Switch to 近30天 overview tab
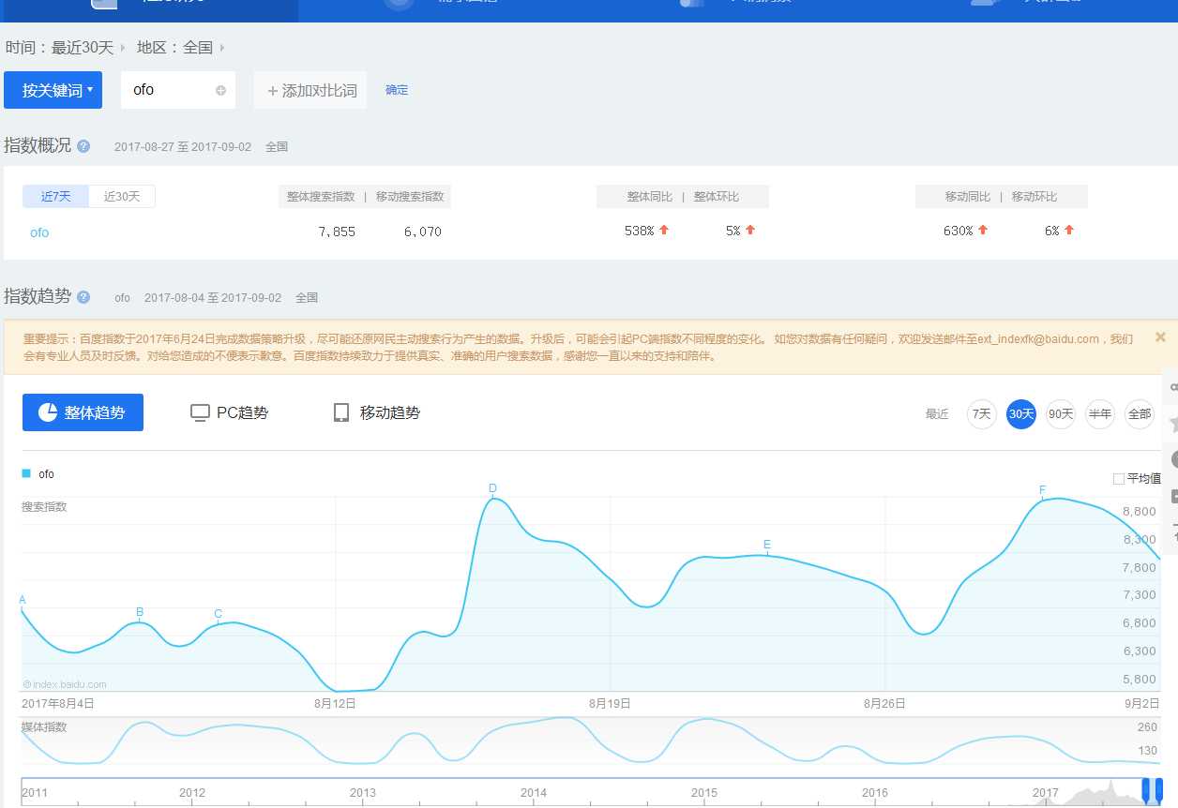This screenshot has width=1178, height=808. point(122,197)
